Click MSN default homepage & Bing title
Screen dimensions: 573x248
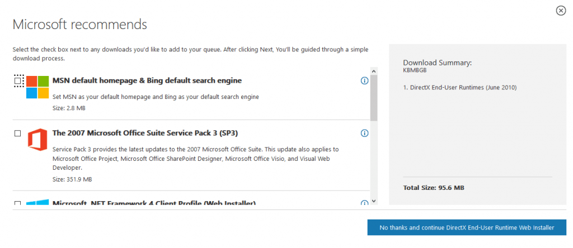click(147, 80)
